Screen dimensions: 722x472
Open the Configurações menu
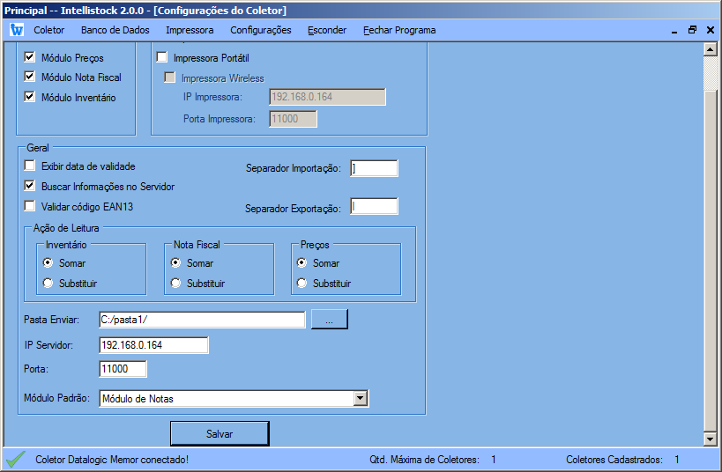[261, 30]
